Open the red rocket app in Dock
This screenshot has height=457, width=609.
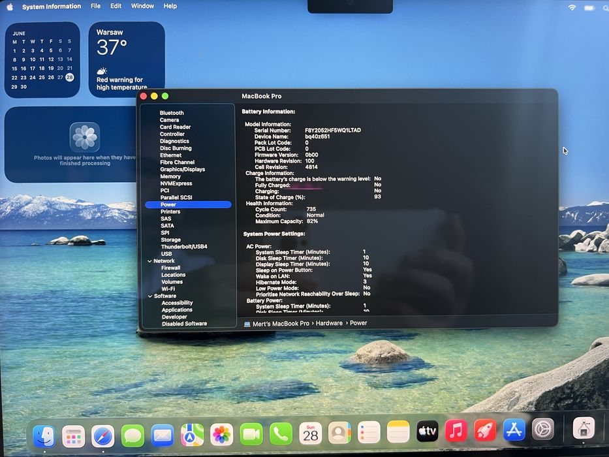485,430
